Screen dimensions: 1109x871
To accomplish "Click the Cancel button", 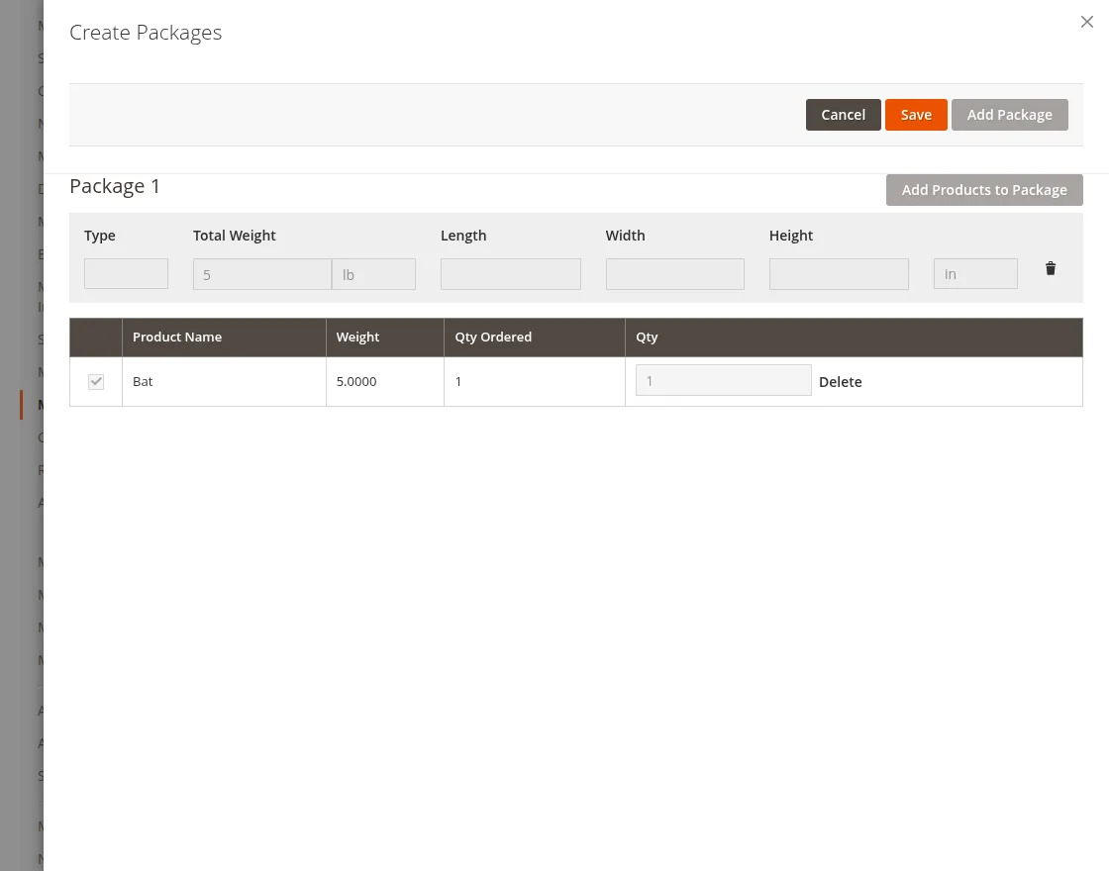I will pyautogui.click(x=843, y=115).
